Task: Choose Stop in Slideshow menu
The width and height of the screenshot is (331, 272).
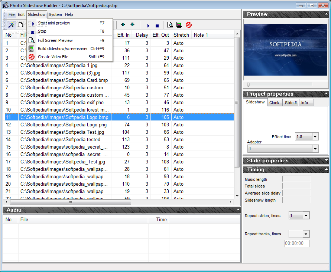Action: 70,31
